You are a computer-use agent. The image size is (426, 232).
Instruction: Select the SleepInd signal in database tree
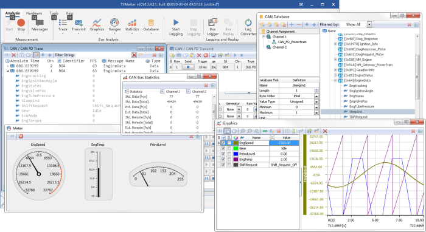355,112
